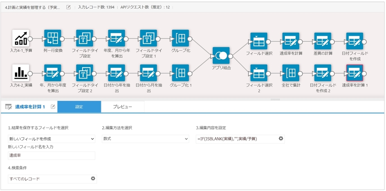Viewport: 386px width, 191px height.
Task: Click the 達成率 field name input
Action: point(51,155)
